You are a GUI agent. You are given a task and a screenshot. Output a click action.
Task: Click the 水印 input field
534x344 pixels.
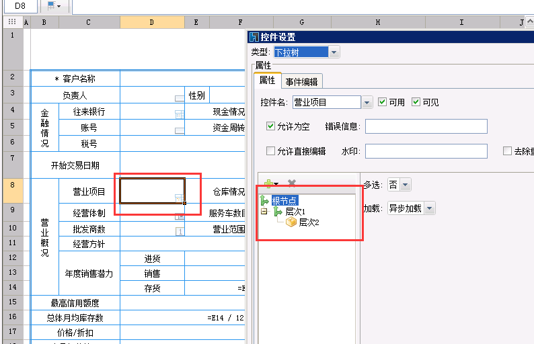426,151
